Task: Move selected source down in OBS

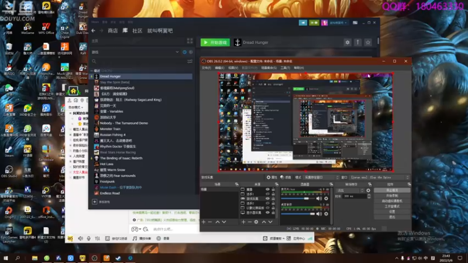Action: [270, 222]
